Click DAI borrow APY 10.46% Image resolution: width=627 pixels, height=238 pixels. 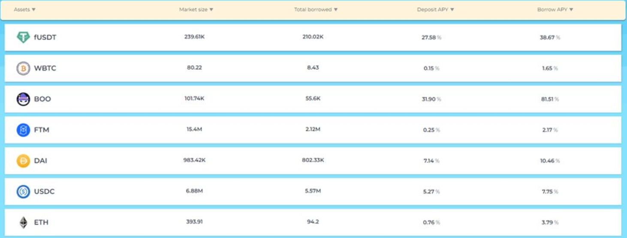550,161
